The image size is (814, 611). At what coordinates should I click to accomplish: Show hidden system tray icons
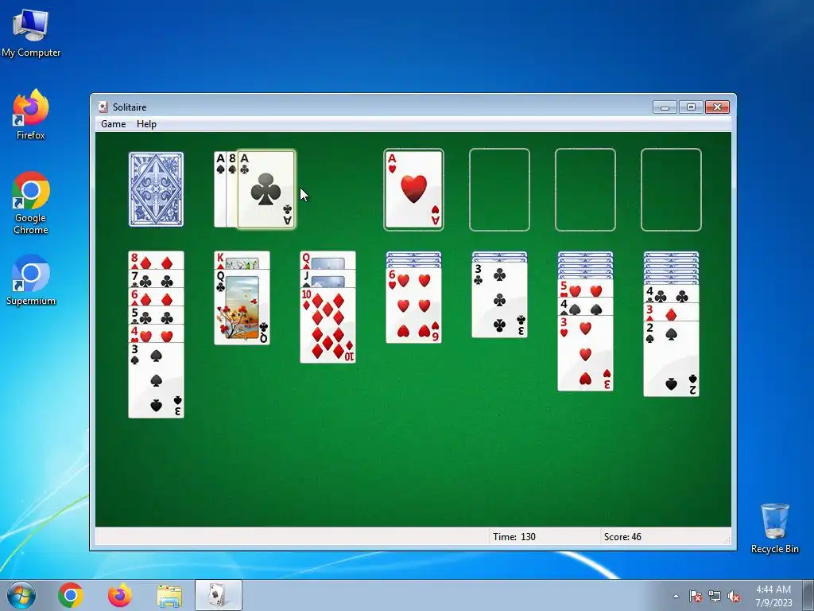676,596
